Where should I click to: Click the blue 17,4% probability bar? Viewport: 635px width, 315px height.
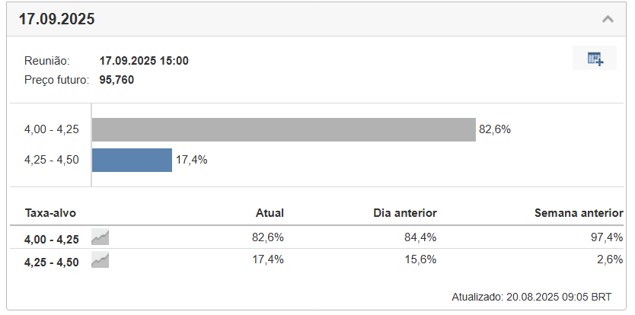pyautogui.click(x=132, y=160)
